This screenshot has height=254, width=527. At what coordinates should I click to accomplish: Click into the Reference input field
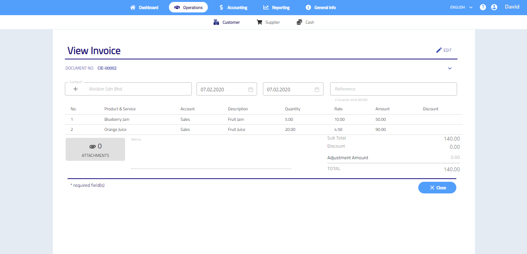393,89
